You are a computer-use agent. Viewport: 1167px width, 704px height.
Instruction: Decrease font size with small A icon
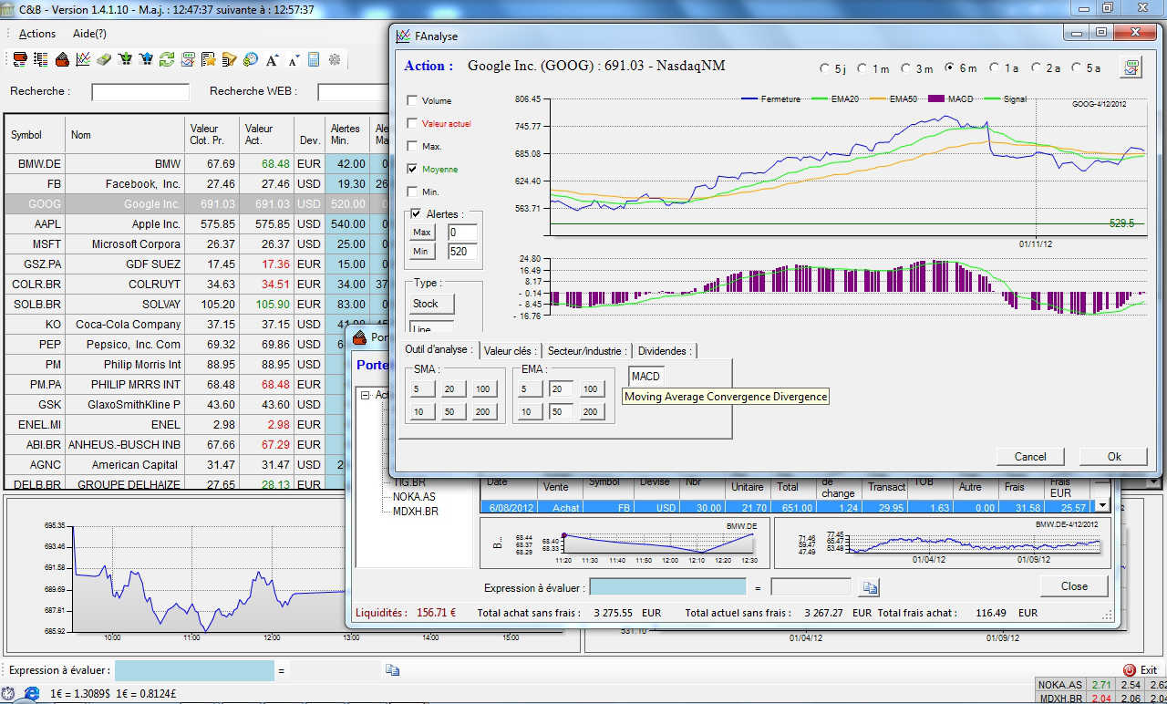(294, 59)
